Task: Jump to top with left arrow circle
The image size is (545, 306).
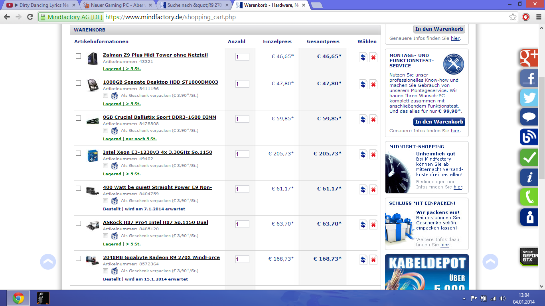Action: coord(48,262)
